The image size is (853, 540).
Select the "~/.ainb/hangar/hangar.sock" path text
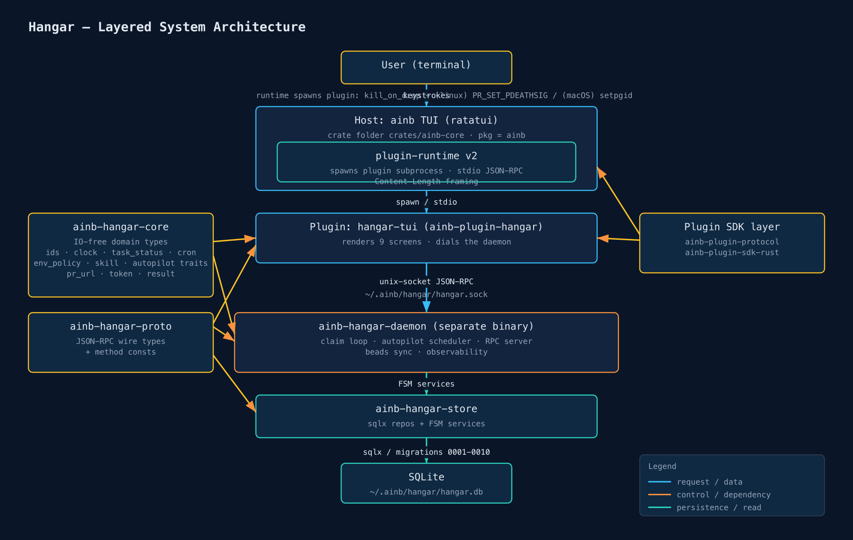coord(426,294)
